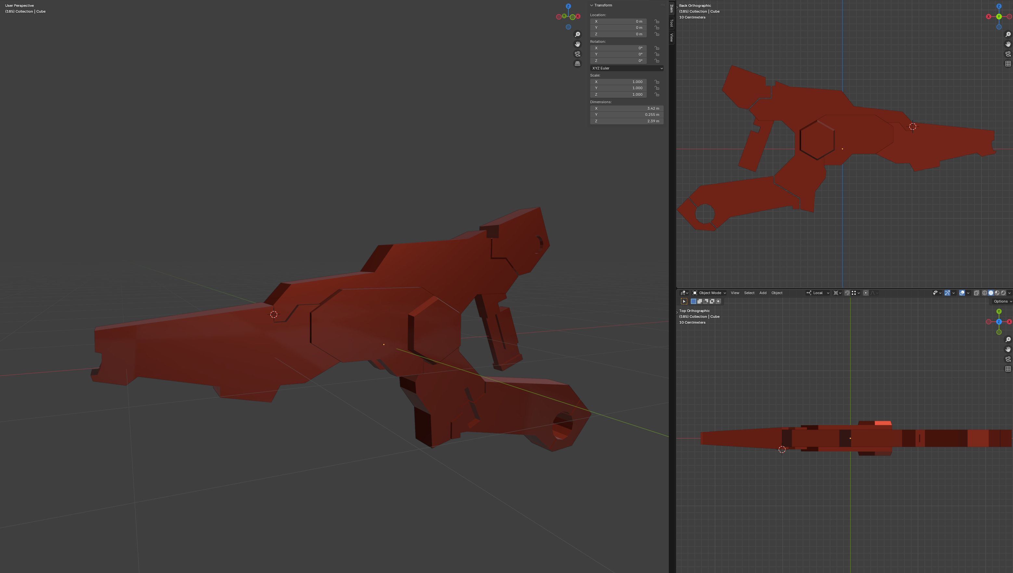
Task: Click camera view icon in perspective viewport
Action: click(x=578, y=54)
